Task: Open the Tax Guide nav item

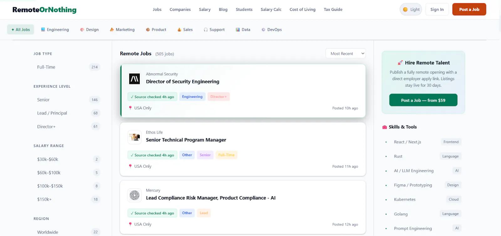Action: pyautogui.click(x=333, y=9)
